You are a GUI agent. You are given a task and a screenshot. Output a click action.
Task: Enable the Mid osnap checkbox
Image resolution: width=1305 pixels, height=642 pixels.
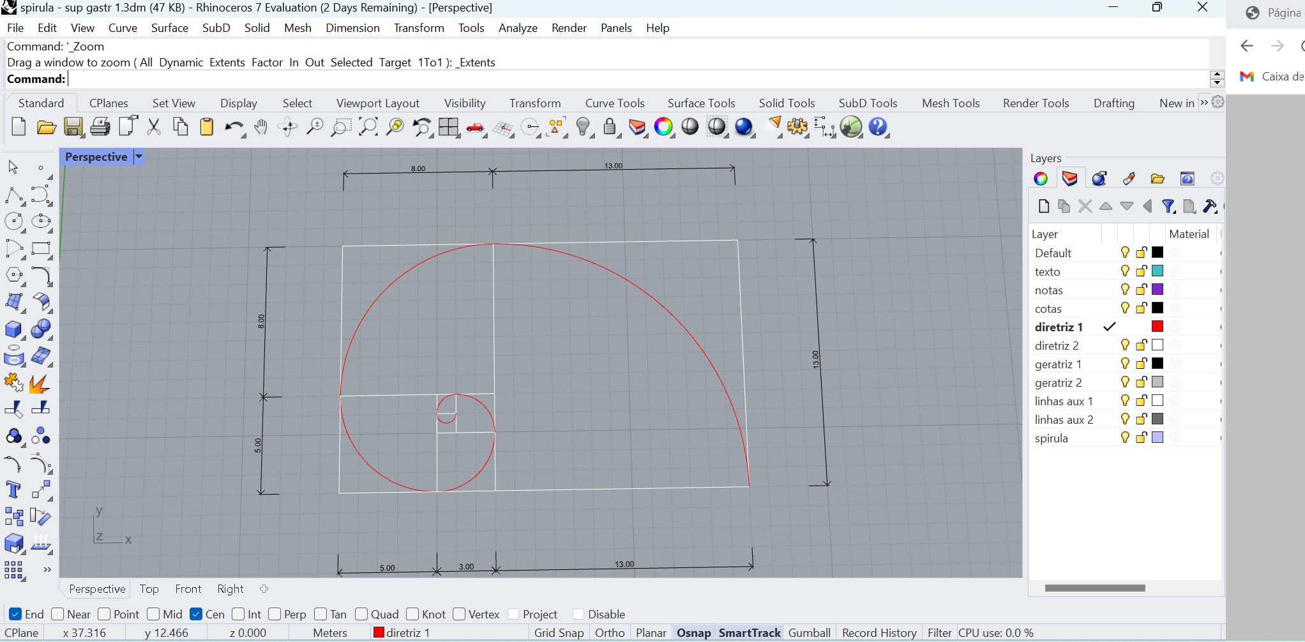point(153,614)
